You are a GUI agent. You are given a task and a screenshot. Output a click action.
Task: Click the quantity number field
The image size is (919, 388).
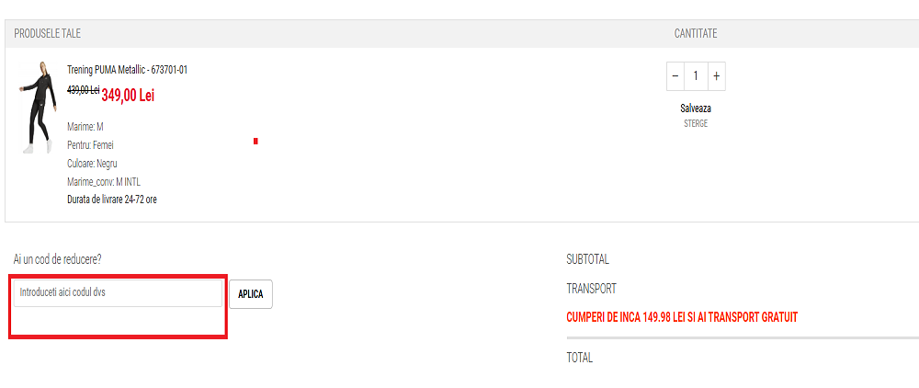(x=696, y=76)
